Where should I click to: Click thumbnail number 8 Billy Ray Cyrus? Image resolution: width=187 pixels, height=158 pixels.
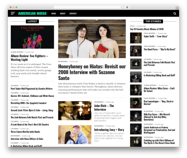tap(136, 116)
